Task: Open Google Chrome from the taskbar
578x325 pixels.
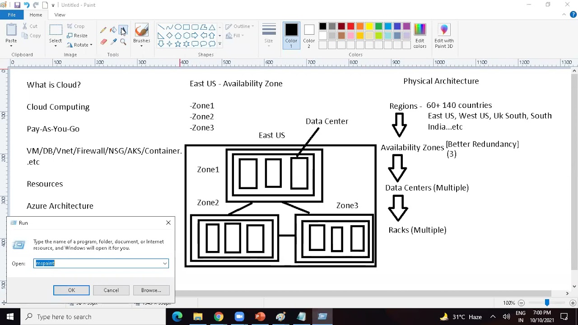Action: click(x=219, y=317)
